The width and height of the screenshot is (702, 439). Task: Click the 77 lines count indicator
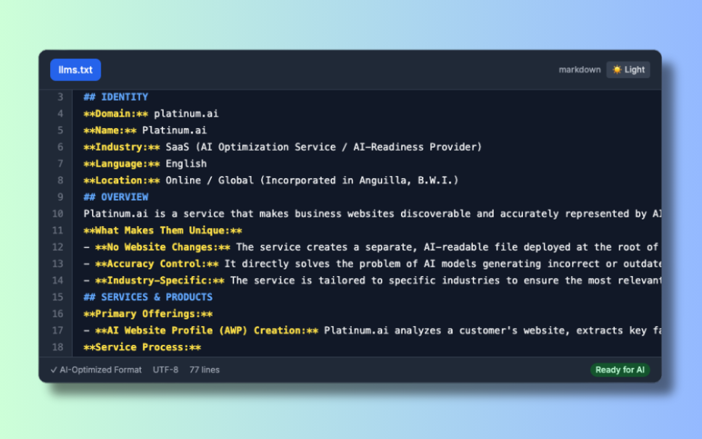click(205, 369)
